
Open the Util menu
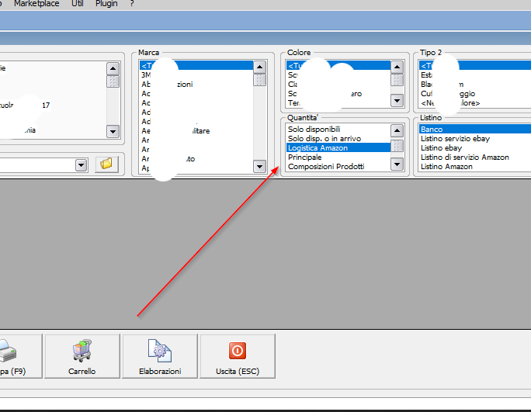click(x=77, y=4)
